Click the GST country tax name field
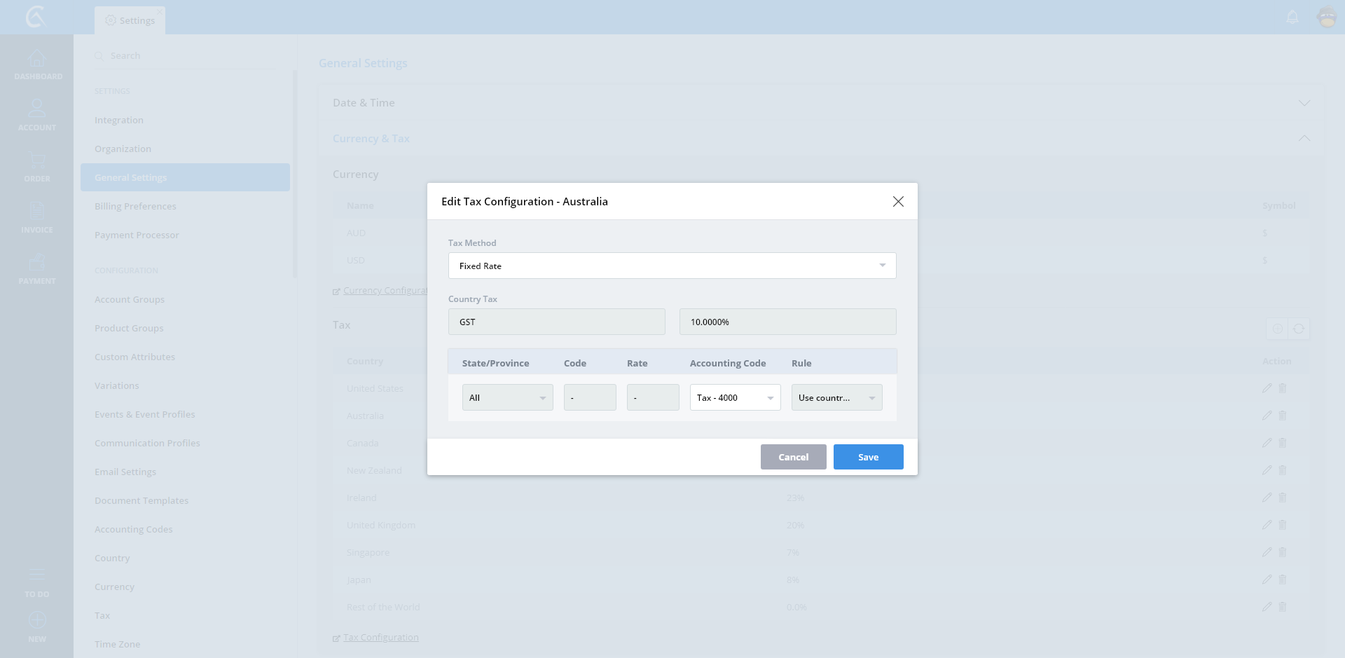This screenshot has height=658, width=1345. (x=556, y=322)
